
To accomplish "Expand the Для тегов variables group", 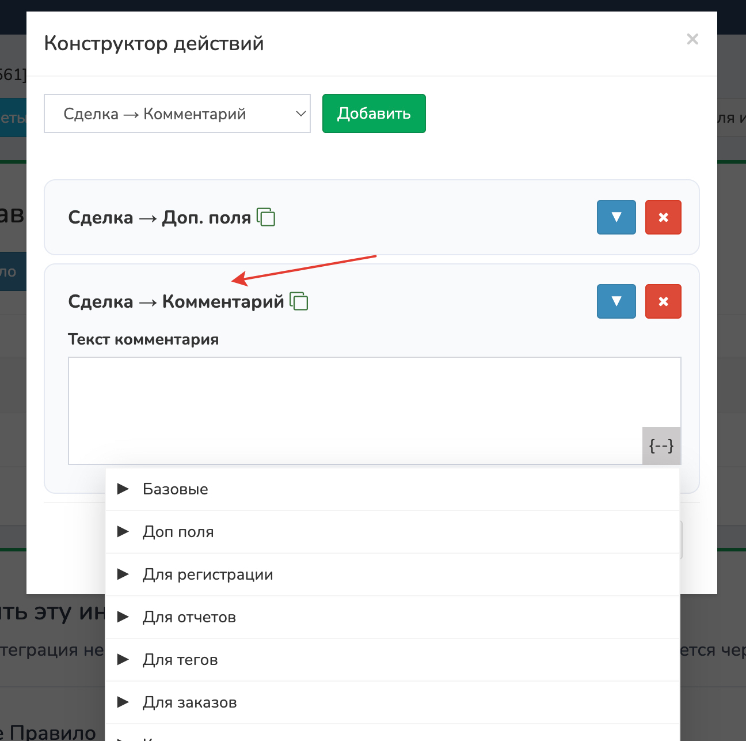I will (x=180, y=660).
